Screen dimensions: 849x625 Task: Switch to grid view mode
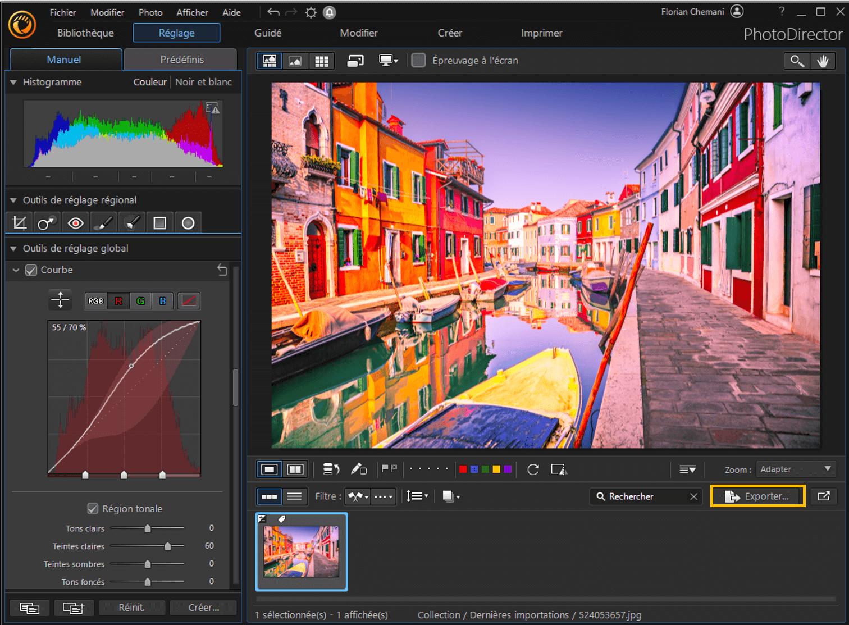tap(322, 61)
